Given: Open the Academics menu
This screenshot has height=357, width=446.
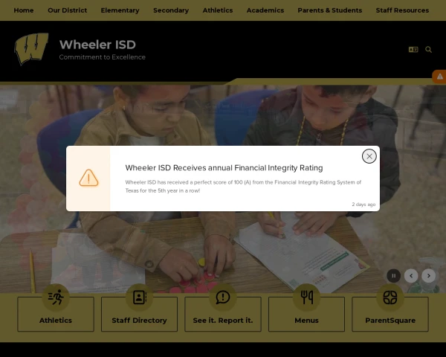Looking at the screenshot, I should pyautogui.click(x=265, y=10).
